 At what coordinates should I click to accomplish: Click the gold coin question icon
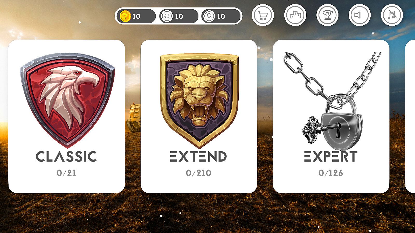[x=125, y=16]
